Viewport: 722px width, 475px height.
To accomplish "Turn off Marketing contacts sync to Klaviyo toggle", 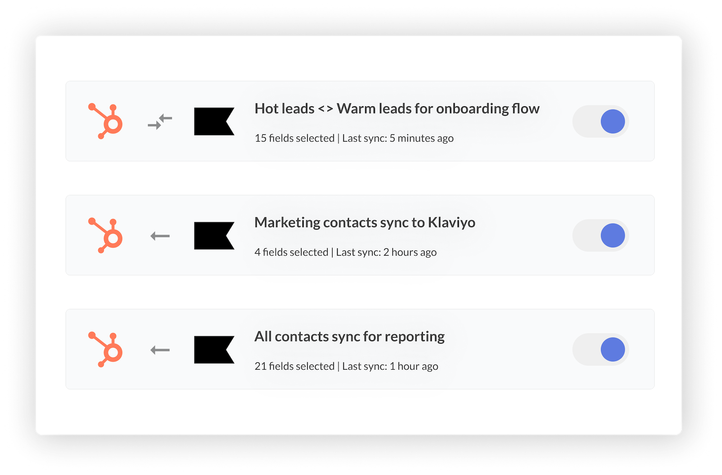I will 601,235.
